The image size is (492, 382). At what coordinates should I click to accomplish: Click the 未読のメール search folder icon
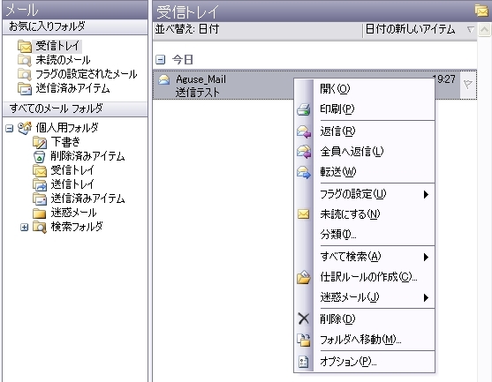(25, 61)
